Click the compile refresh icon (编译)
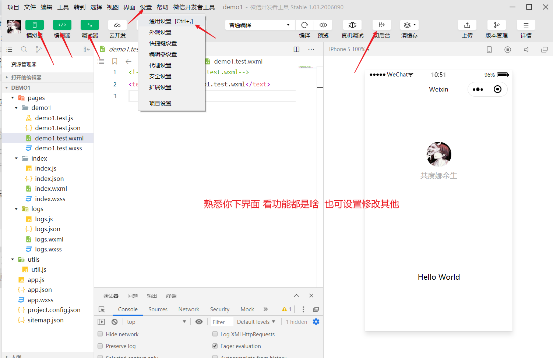 coord(304,25)
